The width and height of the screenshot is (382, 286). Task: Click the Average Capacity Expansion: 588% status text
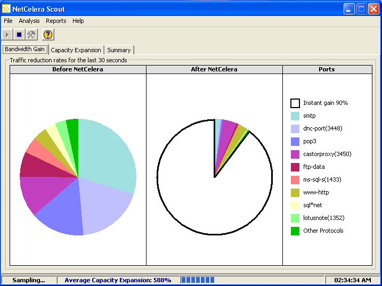pyautogui.click(x=118, y=280)
